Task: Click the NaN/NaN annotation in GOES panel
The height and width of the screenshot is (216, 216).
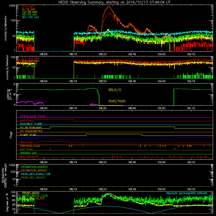Action: (117, 101)
